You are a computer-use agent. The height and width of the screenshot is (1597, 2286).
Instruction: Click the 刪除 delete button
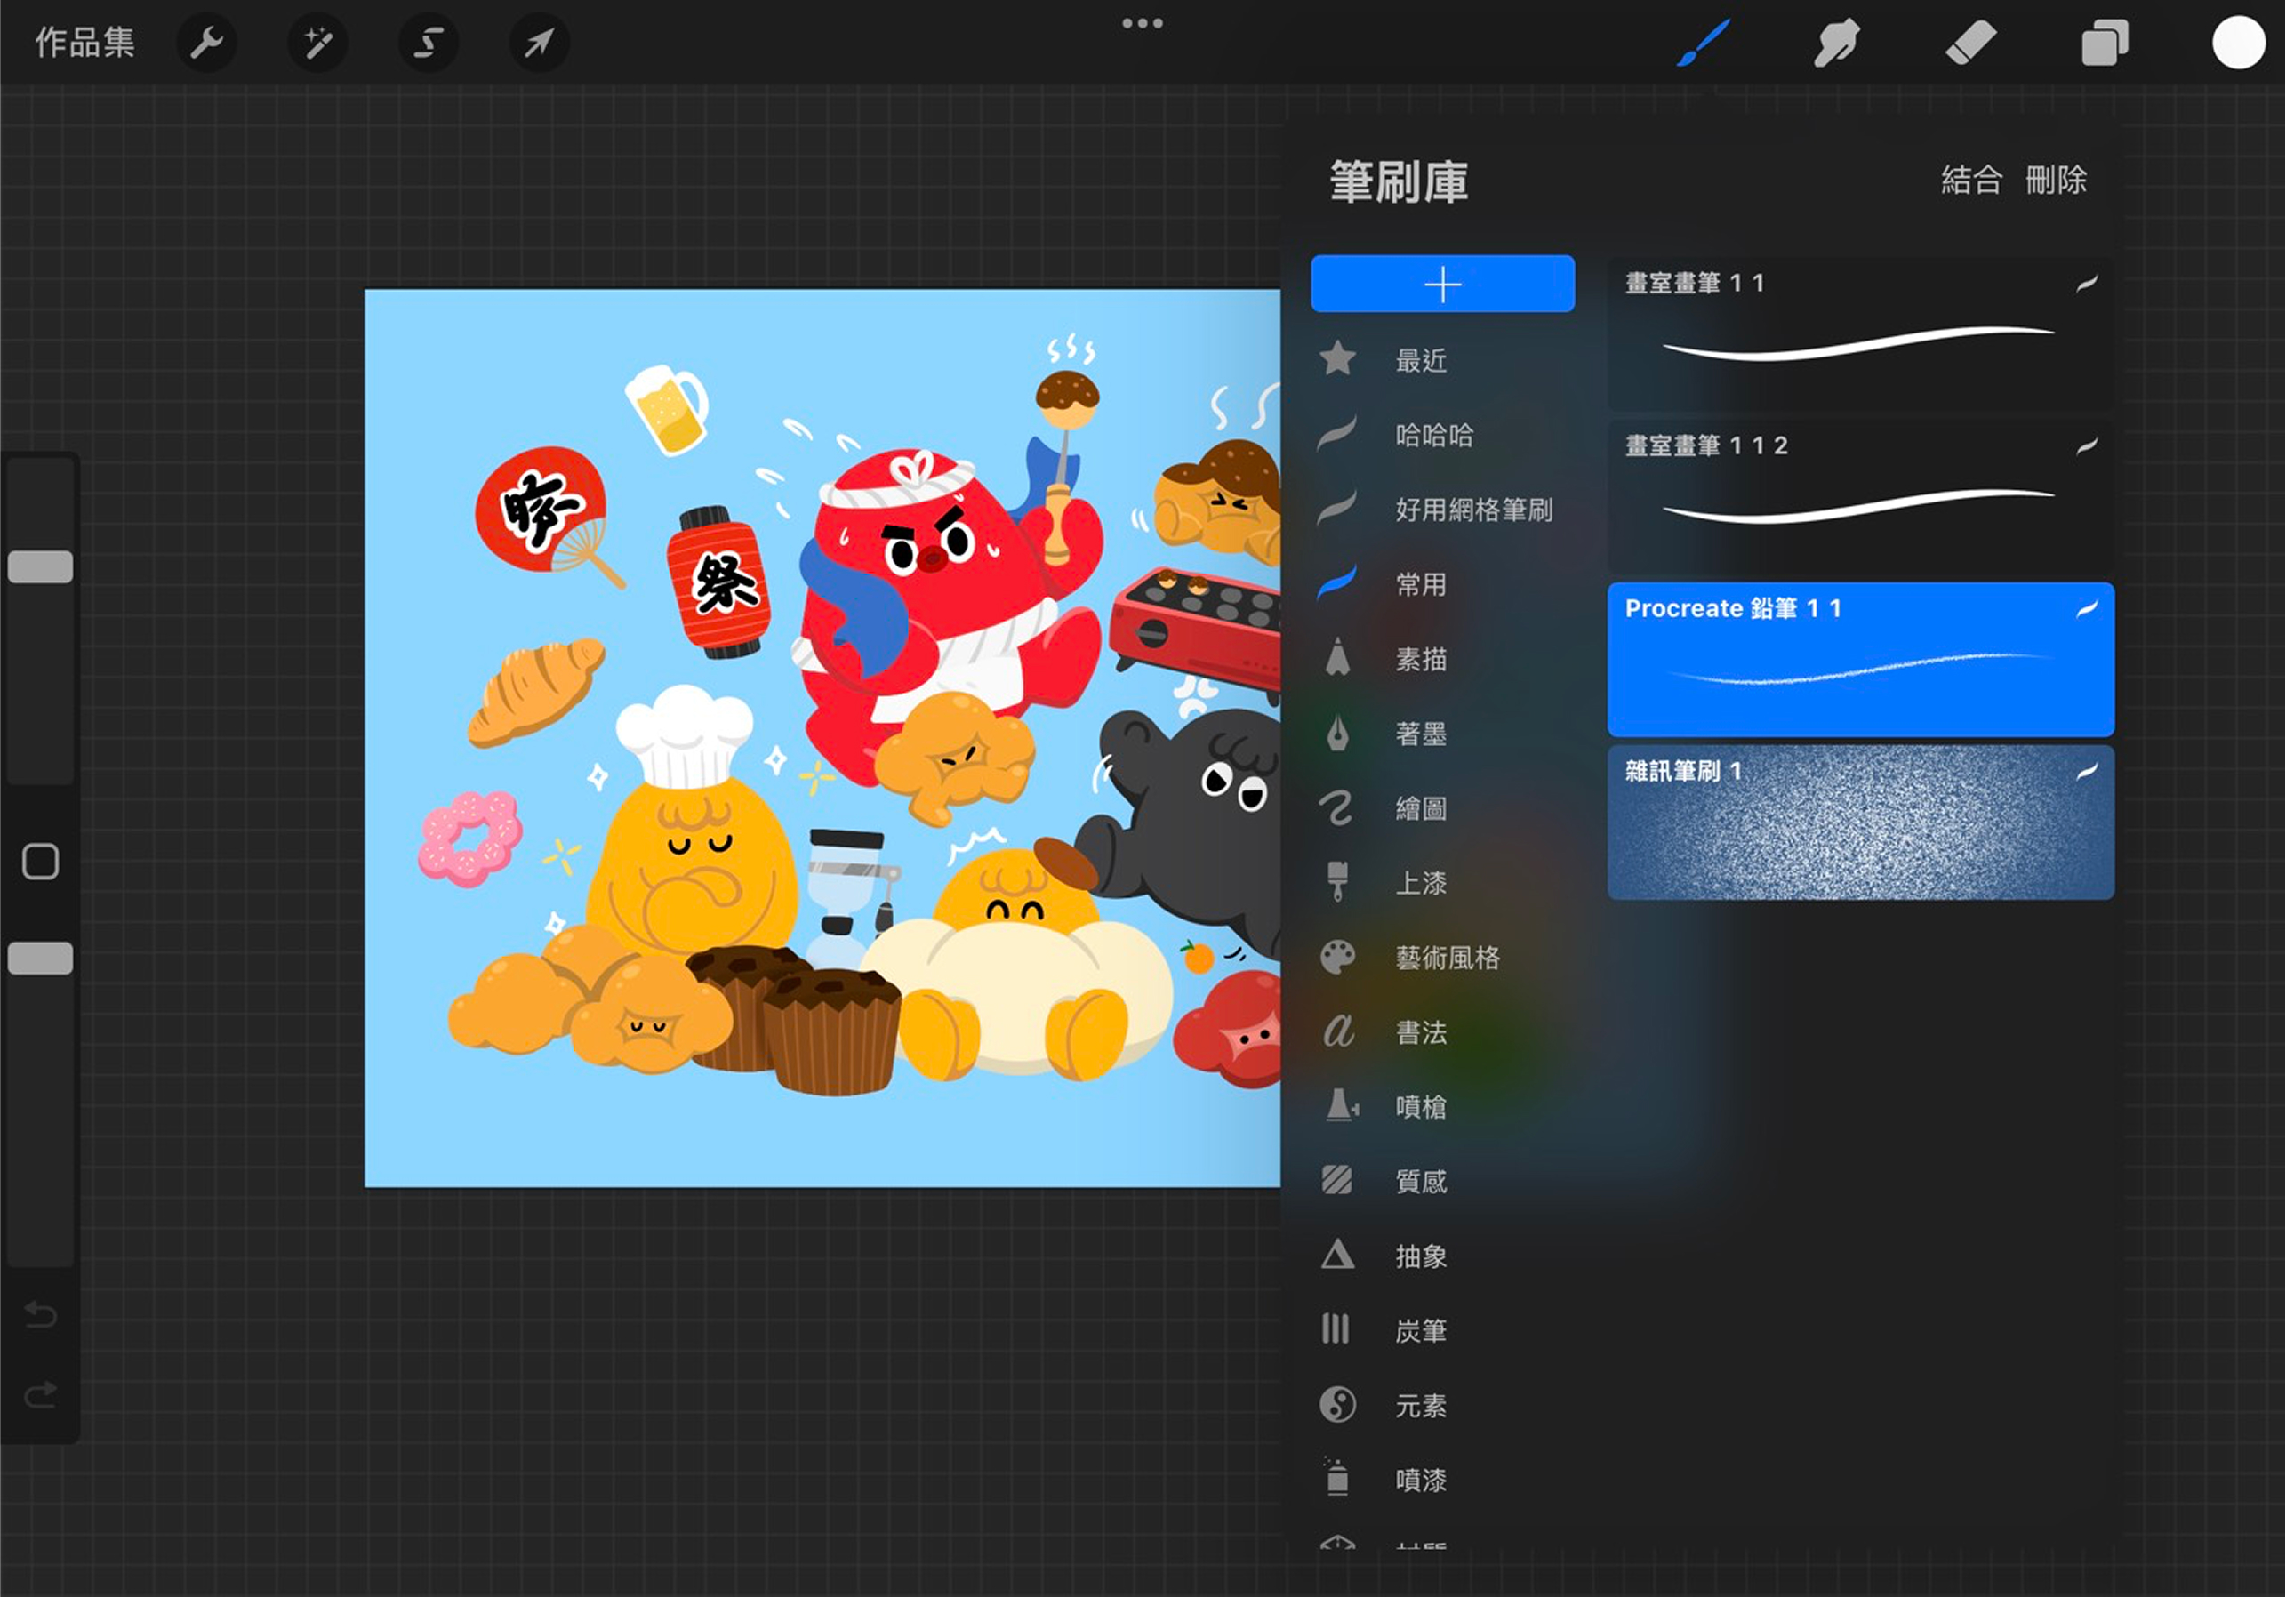pyautogui.click(x=2056, y=181)
